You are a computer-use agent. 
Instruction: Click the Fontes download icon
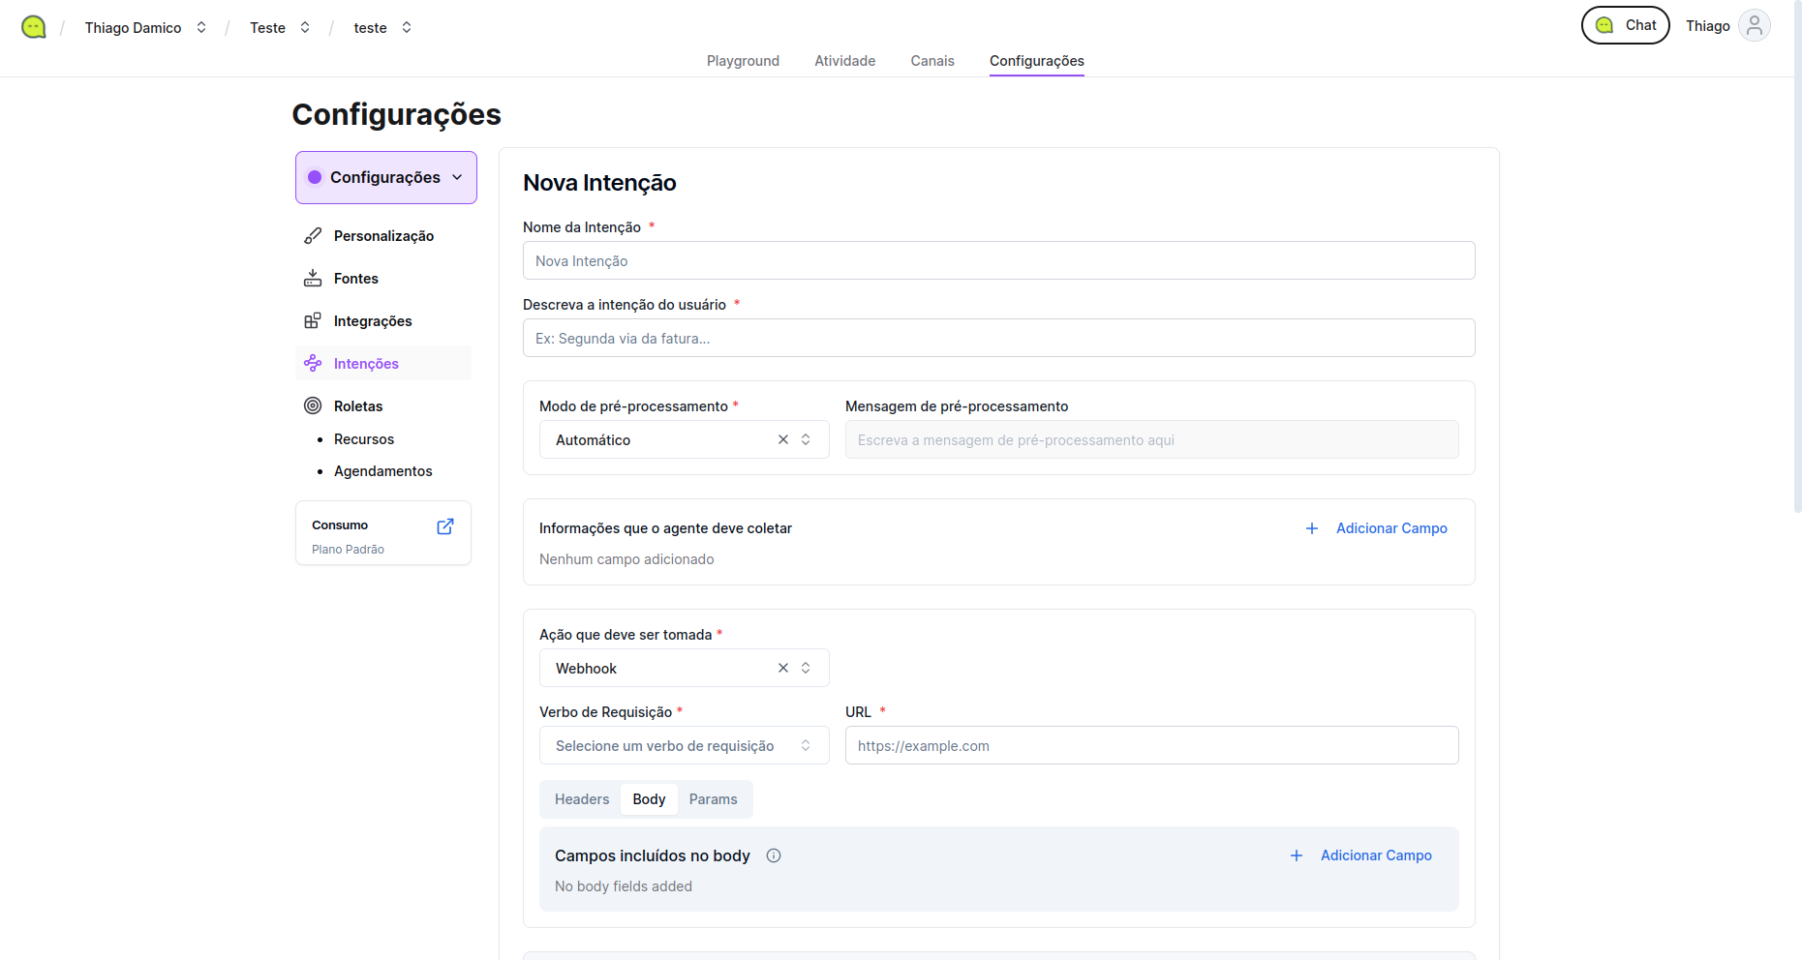click(313, 279)
